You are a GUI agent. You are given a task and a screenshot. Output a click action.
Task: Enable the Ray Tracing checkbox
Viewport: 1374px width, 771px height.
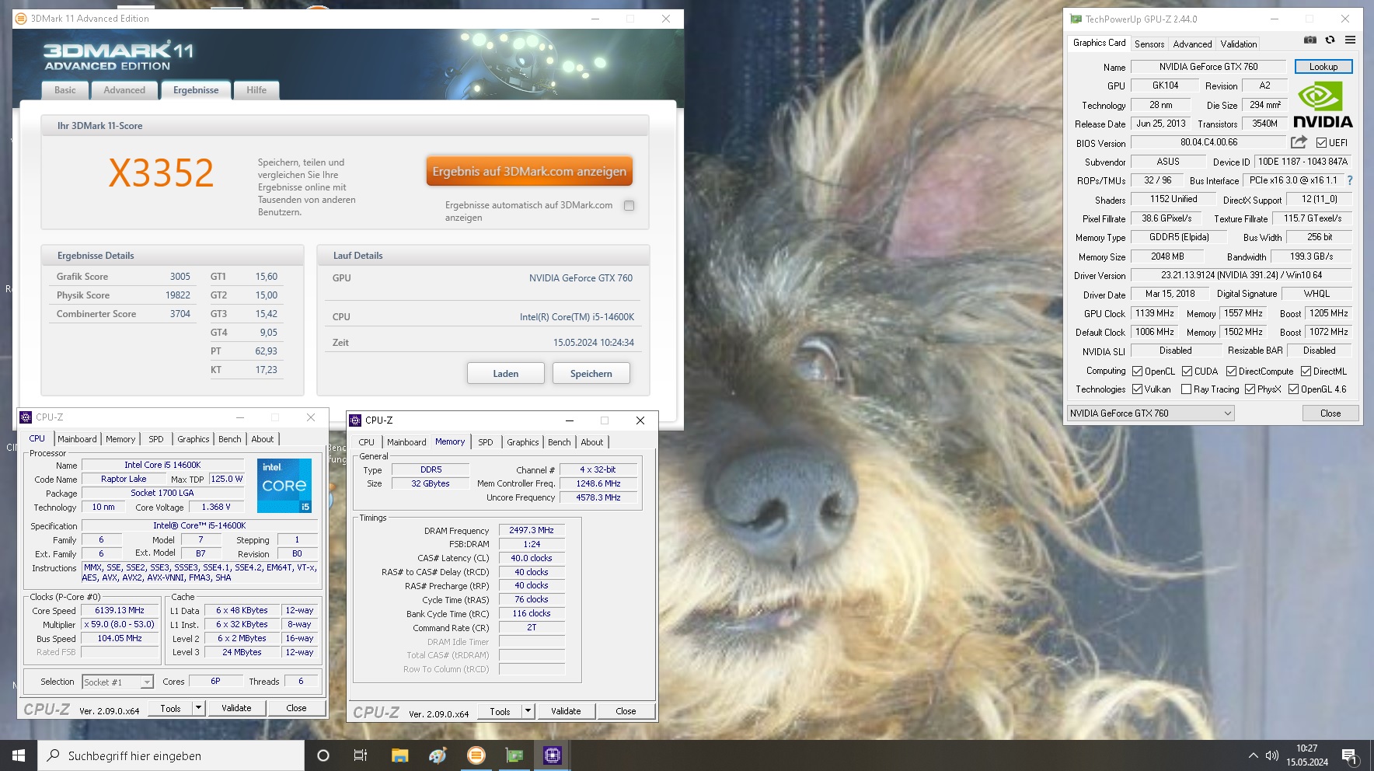1186,389
